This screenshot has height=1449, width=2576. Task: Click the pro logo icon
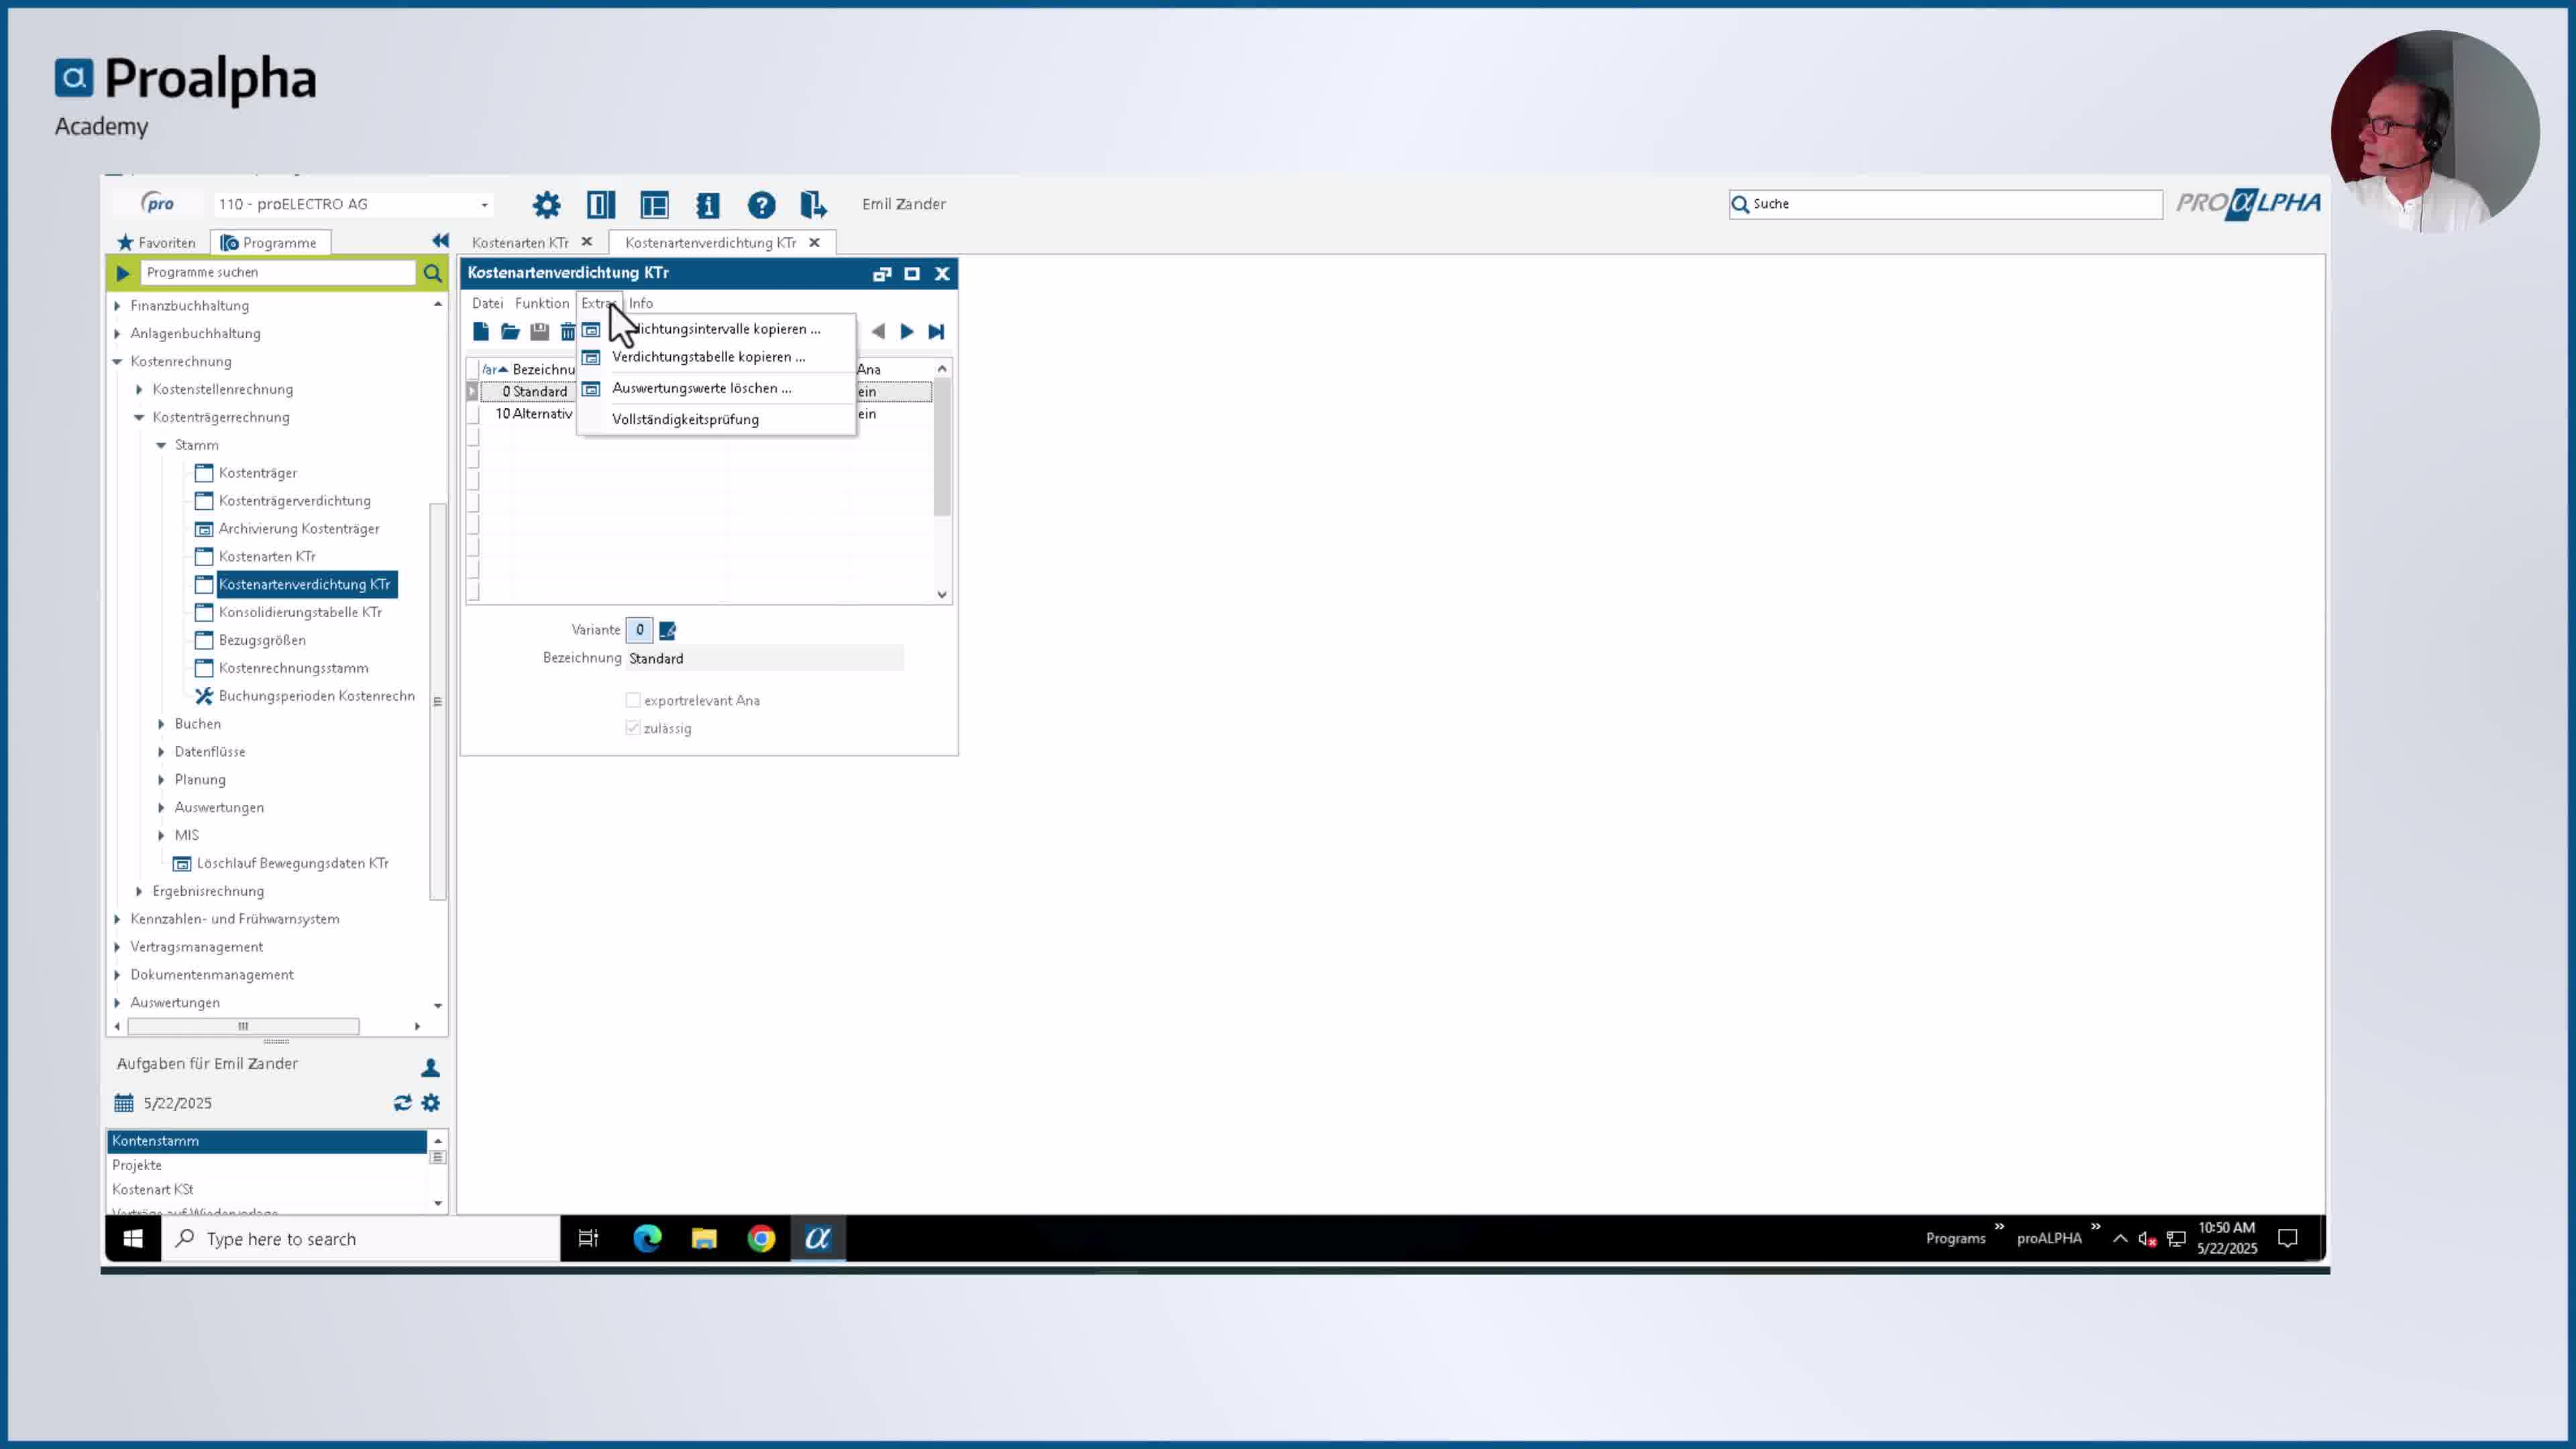pos(158,203)
